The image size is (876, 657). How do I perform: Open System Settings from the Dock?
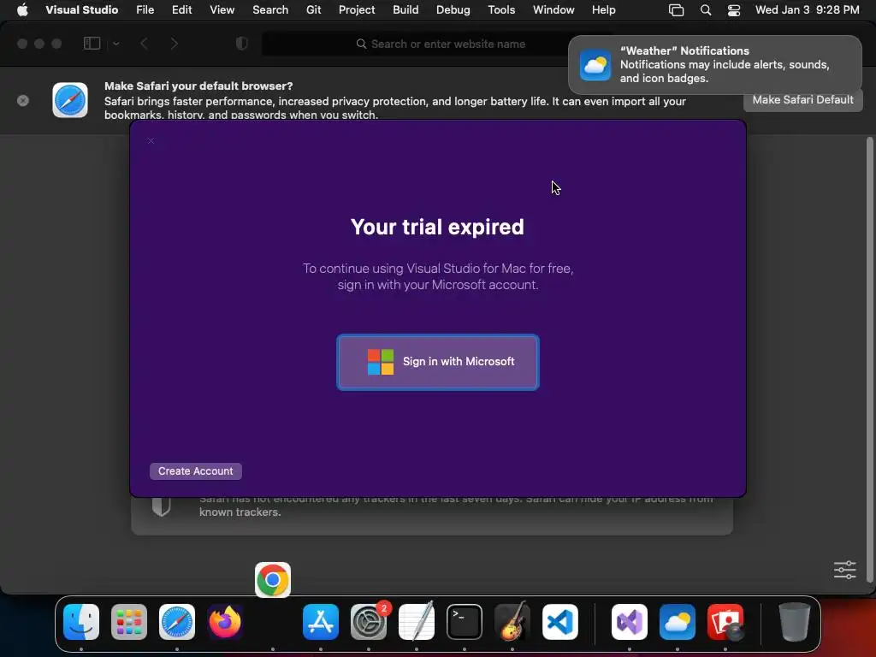369,622
